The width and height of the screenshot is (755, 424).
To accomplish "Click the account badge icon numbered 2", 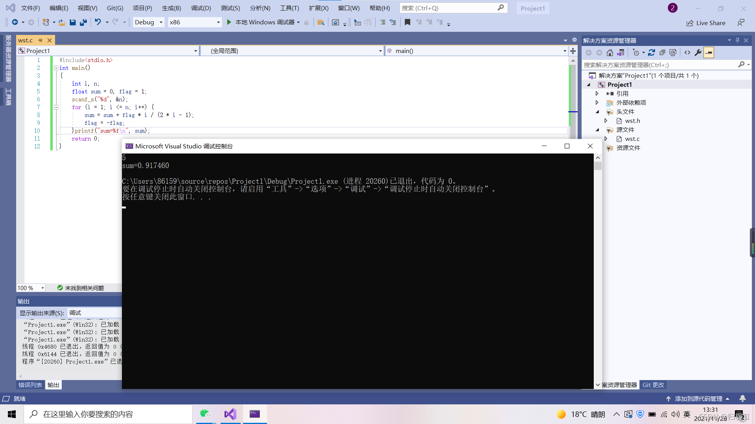I will tap(672, 8).
